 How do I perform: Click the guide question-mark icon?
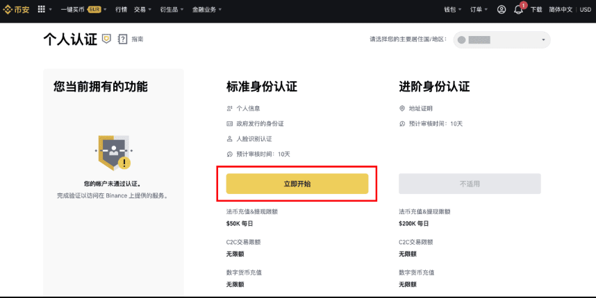tap(123, 40)
